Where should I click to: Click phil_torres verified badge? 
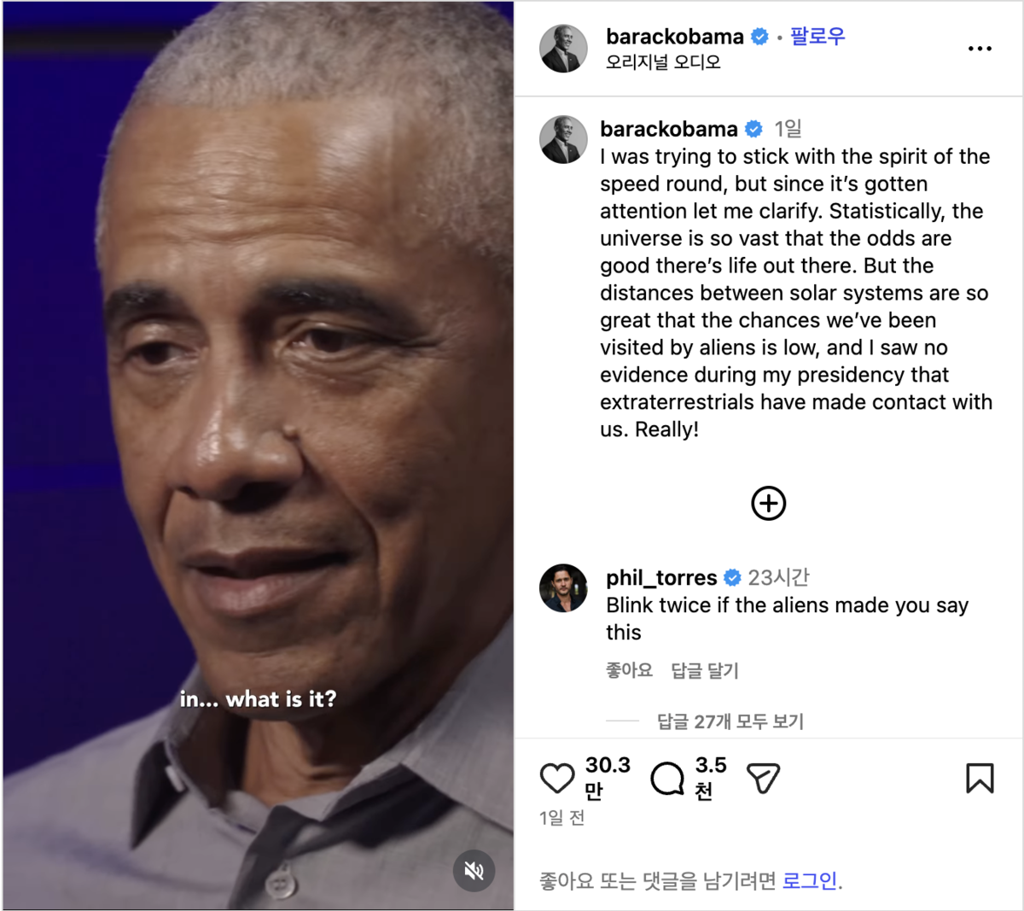732,578
